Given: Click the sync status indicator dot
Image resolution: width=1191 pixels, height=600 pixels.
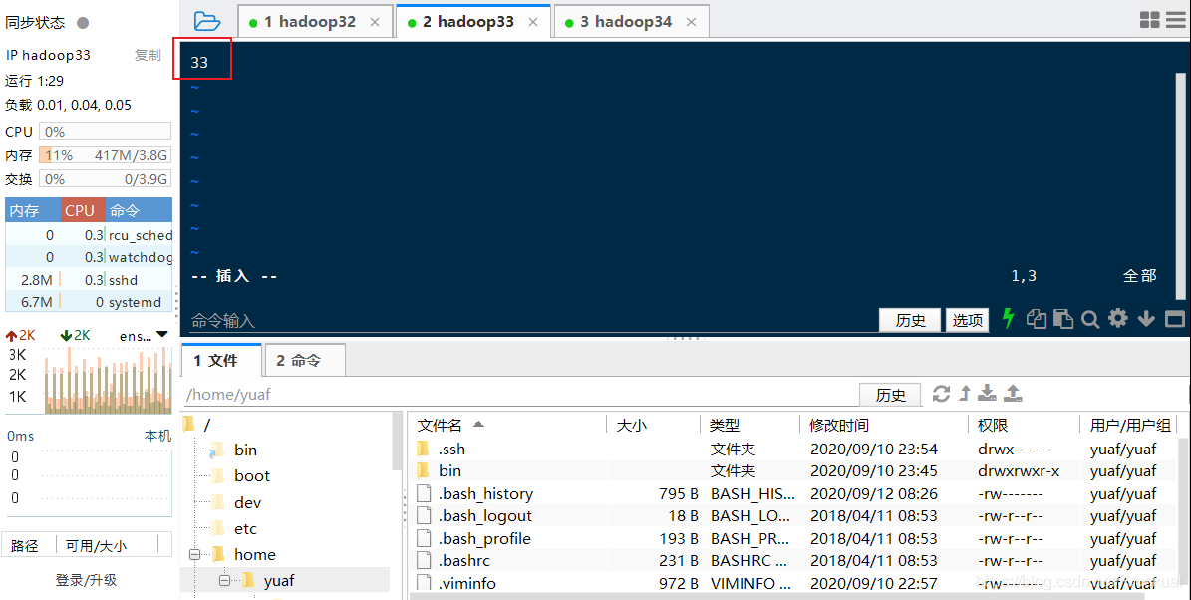Looking at the screenshot, I should (83, 23).
